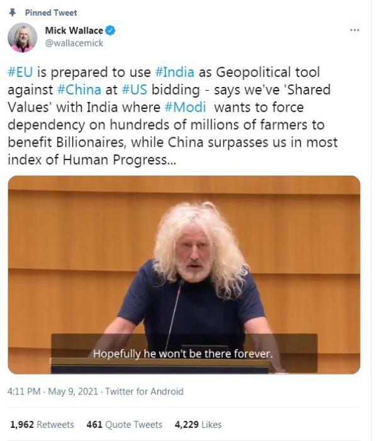
Task: Open the #India hashtag
Action: pyautogui.click(x=174, y=72)
